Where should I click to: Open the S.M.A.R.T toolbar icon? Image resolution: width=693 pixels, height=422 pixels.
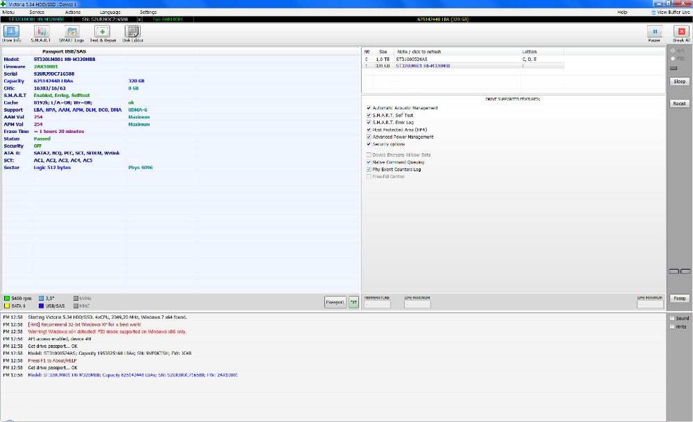click(x=41, y=32)
